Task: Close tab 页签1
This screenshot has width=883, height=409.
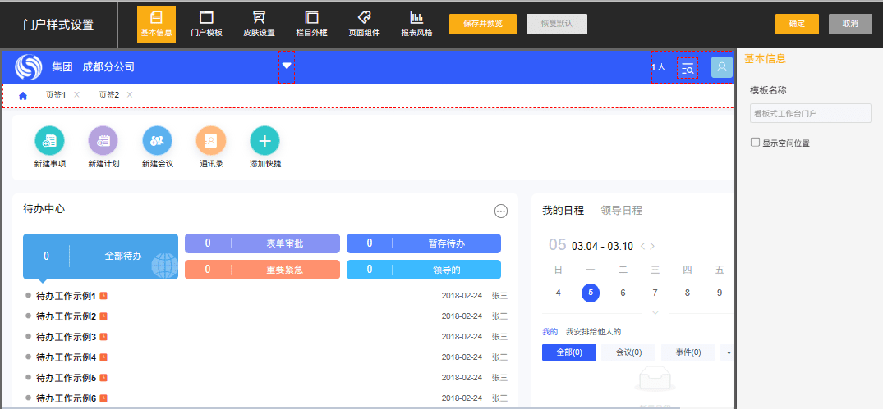Action: 76,94
